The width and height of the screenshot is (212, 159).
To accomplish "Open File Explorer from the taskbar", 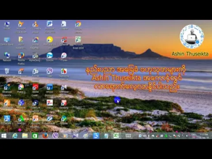I will [x=25, y=136].
